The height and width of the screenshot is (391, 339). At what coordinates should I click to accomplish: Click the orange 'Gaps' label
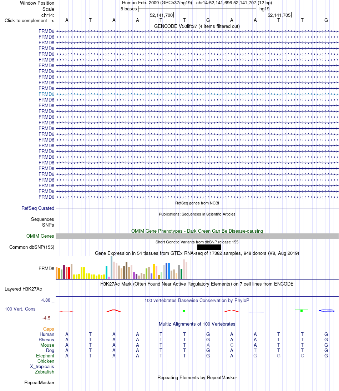click(49, 329)
